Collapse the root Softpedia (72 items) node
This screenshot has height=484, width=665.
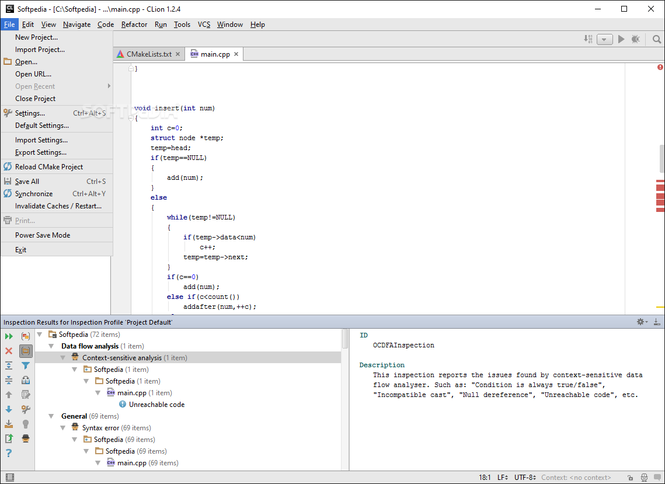tap(40, 335)
